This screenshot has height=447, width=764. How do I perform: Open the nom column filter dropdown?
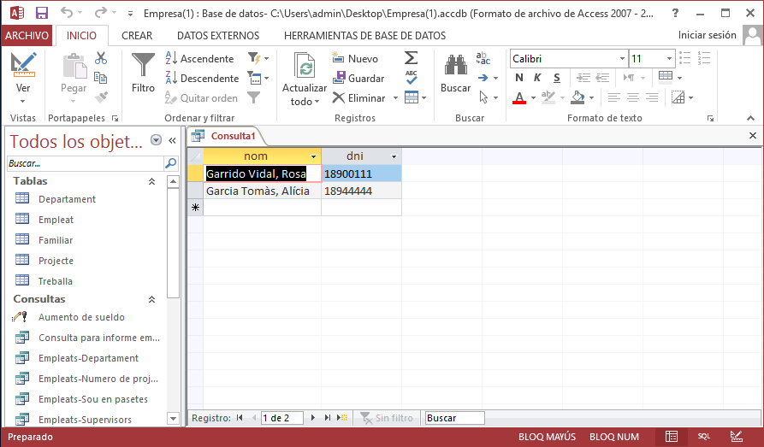coord(314,156)
